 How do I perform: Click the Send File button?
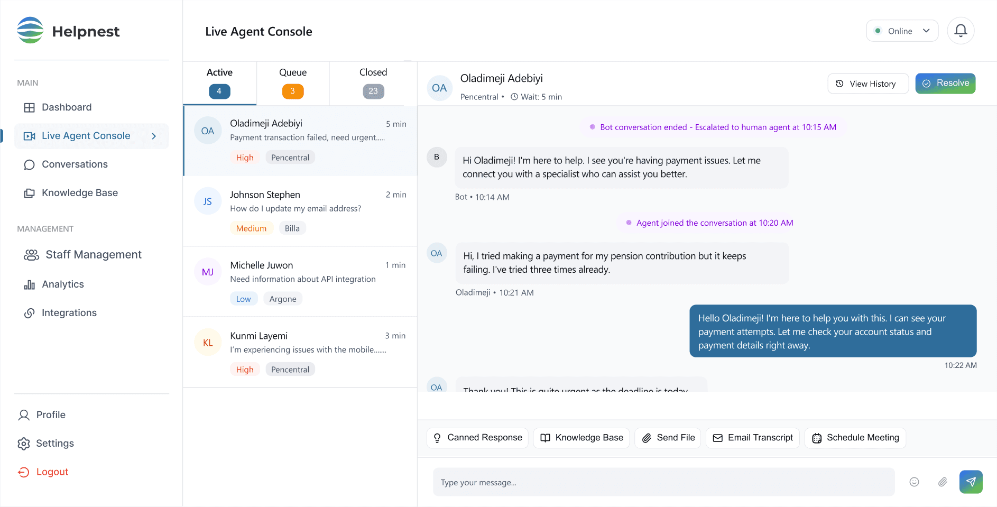[668, 438]
